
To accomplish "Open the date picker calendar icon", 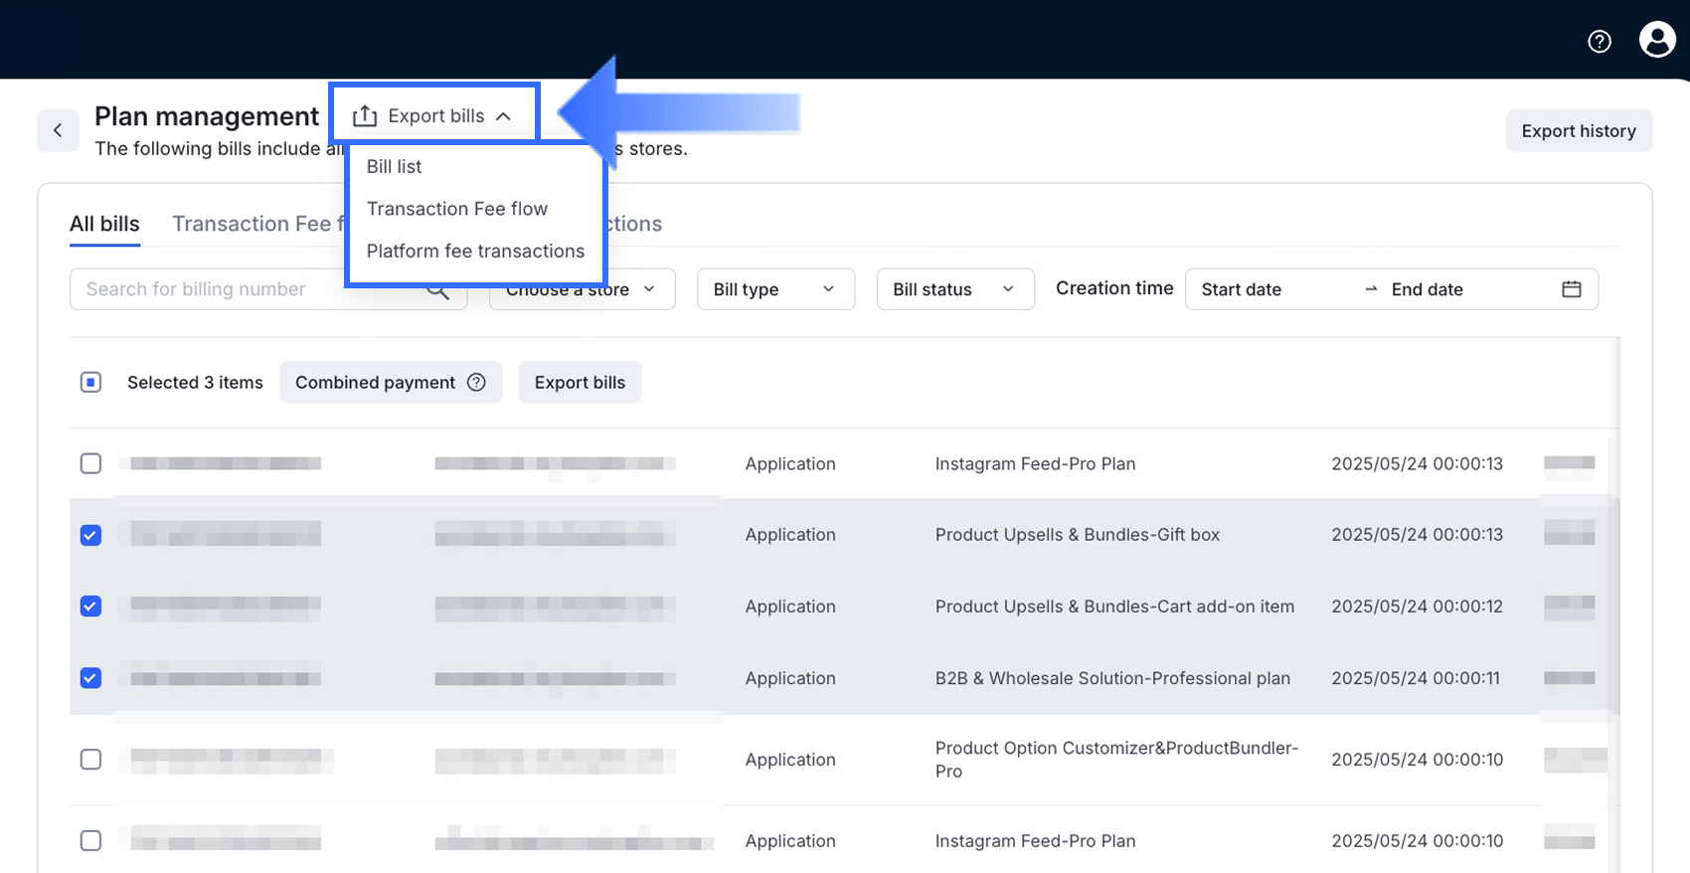I will [1571, 289].
